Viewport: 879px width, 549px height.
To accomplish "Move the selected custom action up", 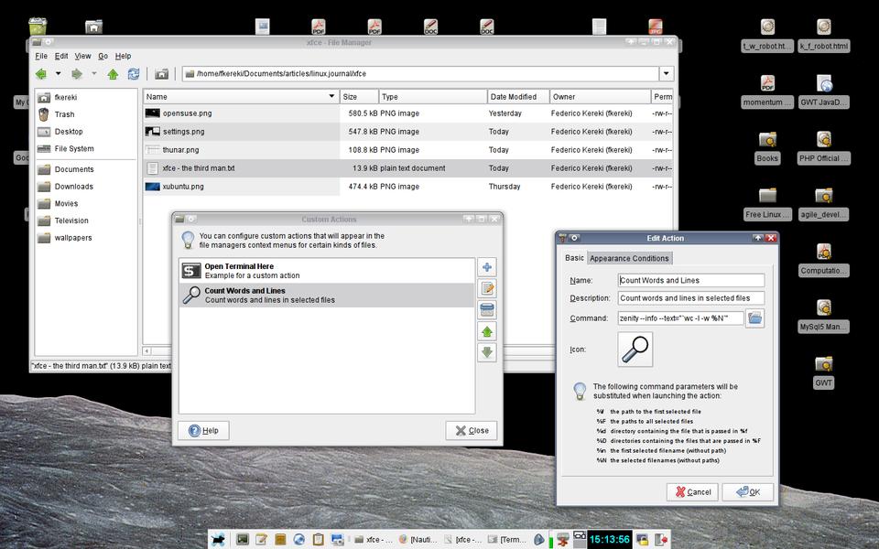I will pos(487,331).
